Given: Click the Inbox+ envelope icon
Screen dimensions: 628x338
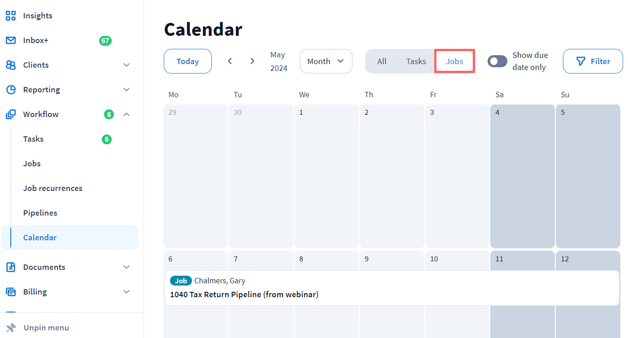Looking at the screenshot, I should (11, 40).
